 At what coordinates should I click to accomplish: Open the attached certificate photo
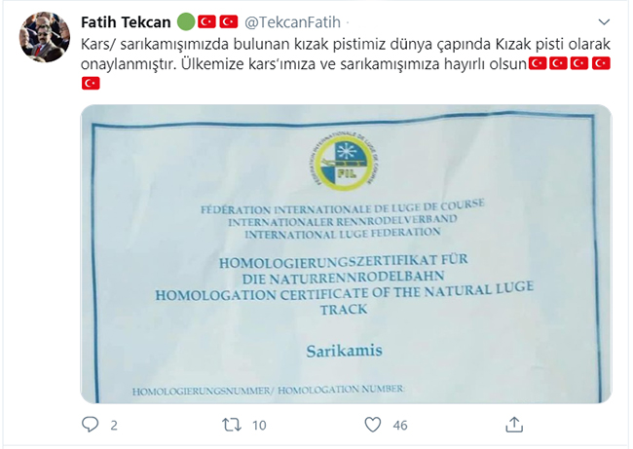346,253
